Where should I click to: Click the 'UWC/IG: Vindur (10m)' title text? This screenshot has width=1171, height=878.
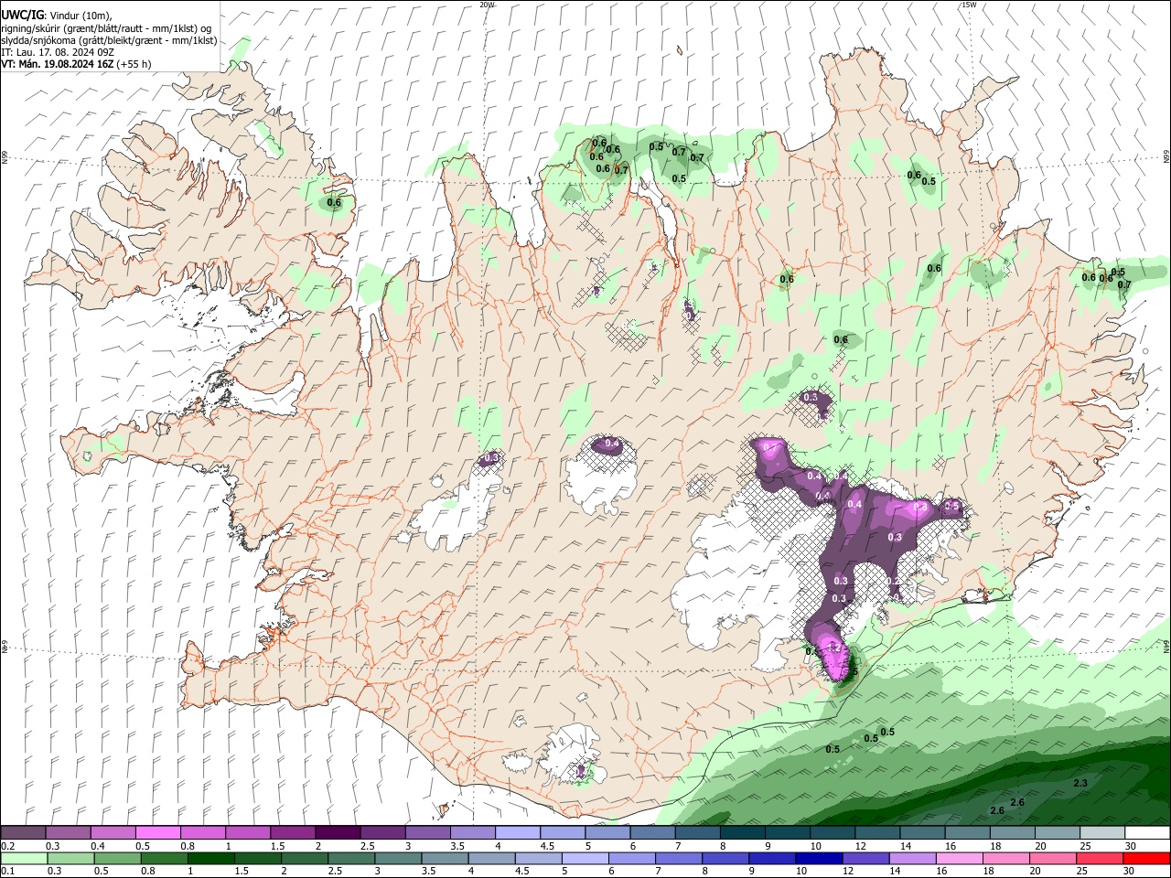[57, 15]
